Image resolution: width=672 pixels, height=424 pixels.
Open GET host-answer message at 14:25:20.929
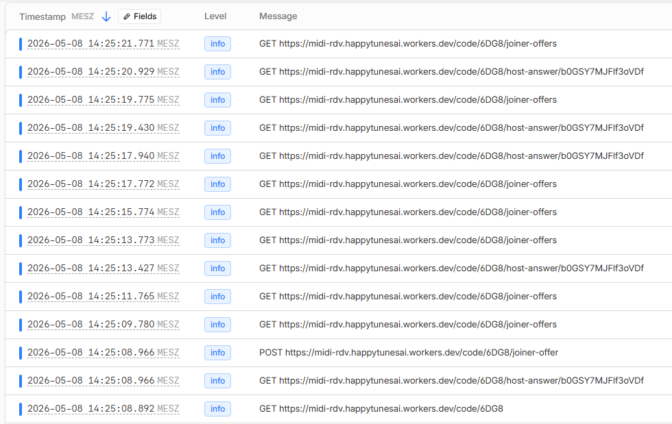tap(451, 71)
